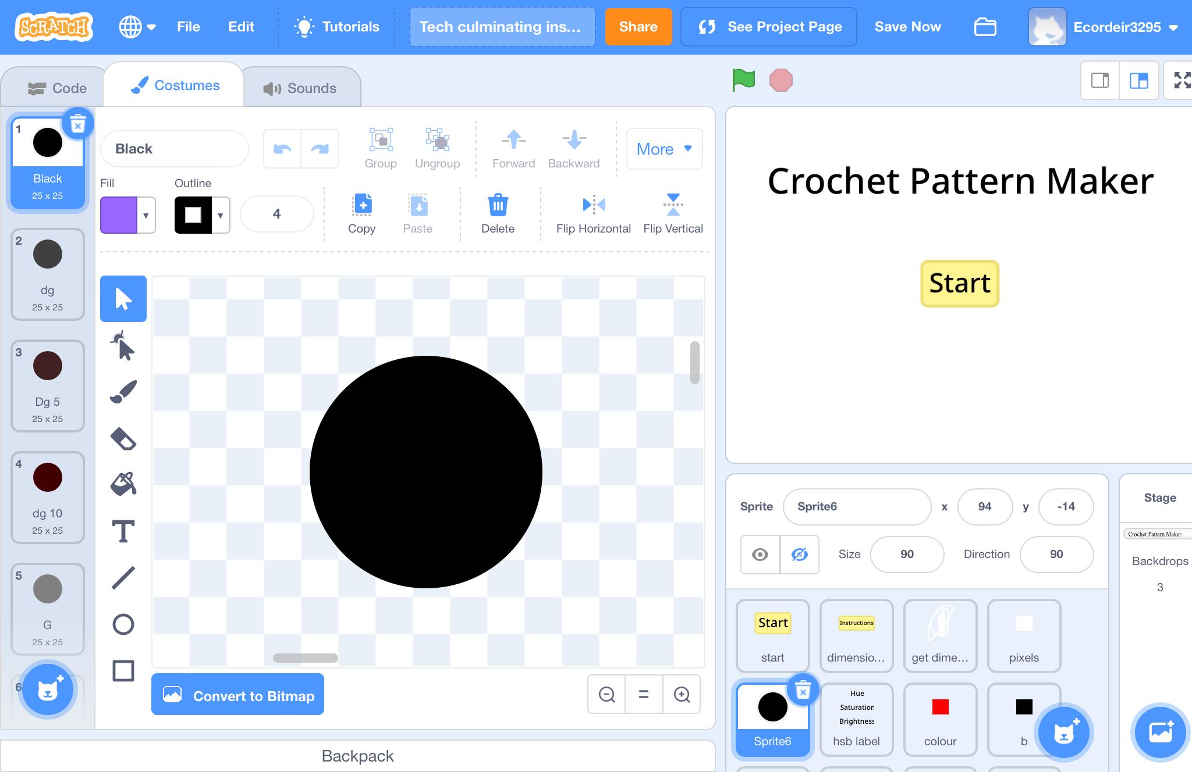Open the Outline color dropdown
Viewport: 1192px width, 772px height.
click(x=220, y=215)
